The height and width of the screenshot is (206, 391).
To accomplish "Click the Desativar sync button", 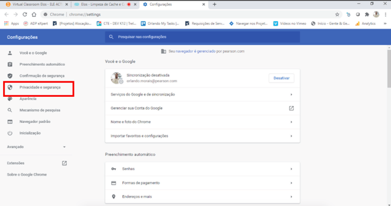I will (281, 78).
